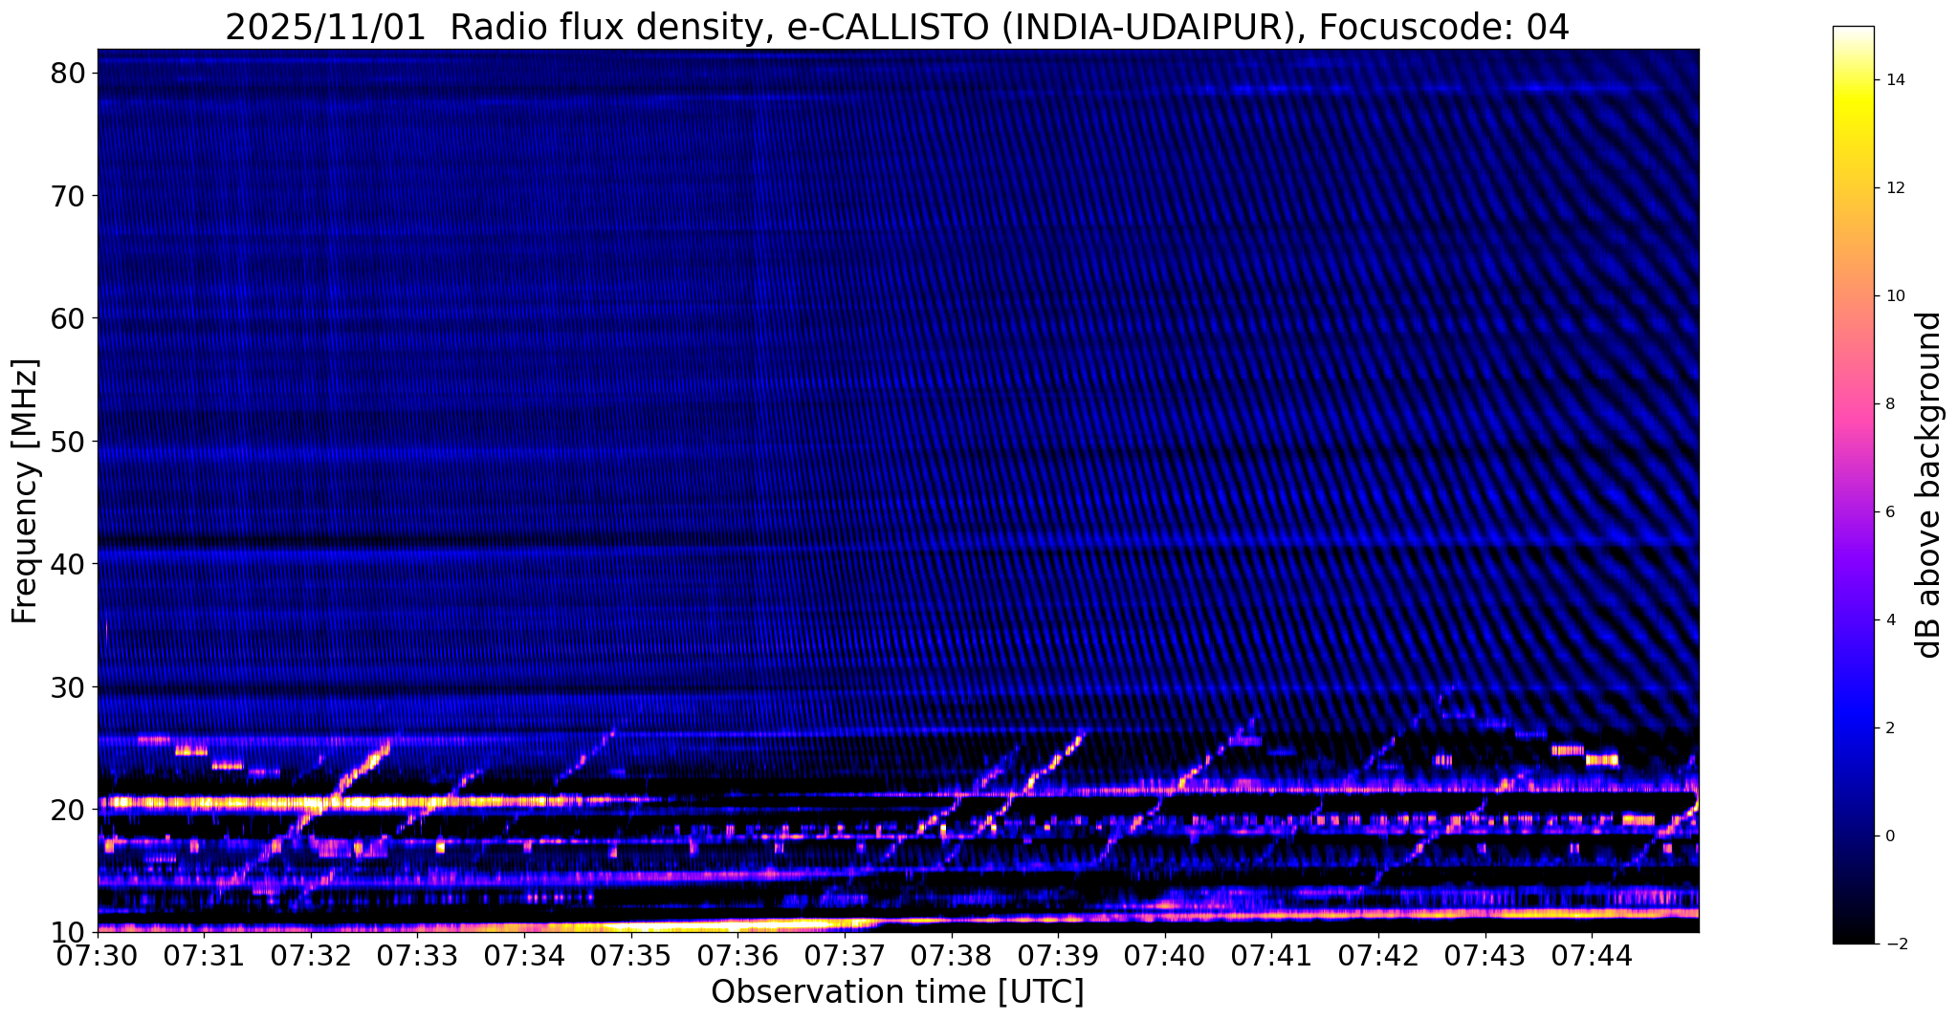
Task: Click the vertical colorbar gradient strip
Action: tap(1854, 485)
